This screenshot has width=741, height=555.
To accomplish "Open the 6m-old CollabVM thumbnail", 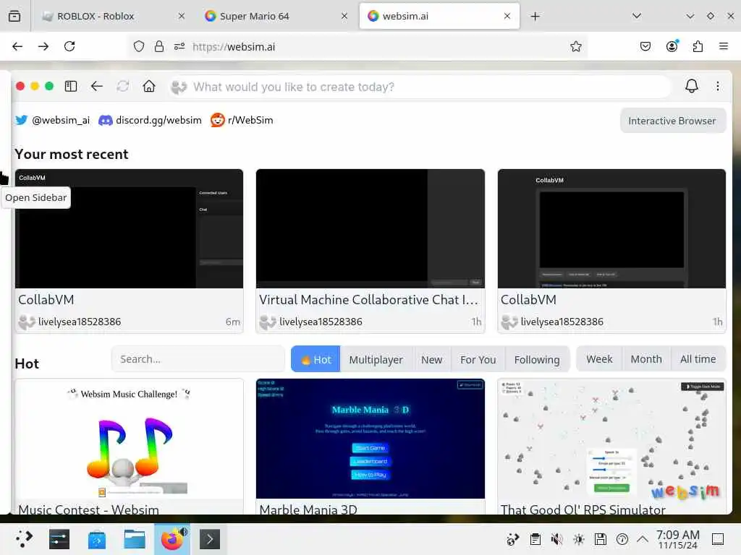I will coord(129,228).
